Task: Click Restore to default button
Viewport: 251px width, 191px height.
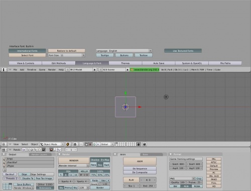Action: [x=67, y=51]
